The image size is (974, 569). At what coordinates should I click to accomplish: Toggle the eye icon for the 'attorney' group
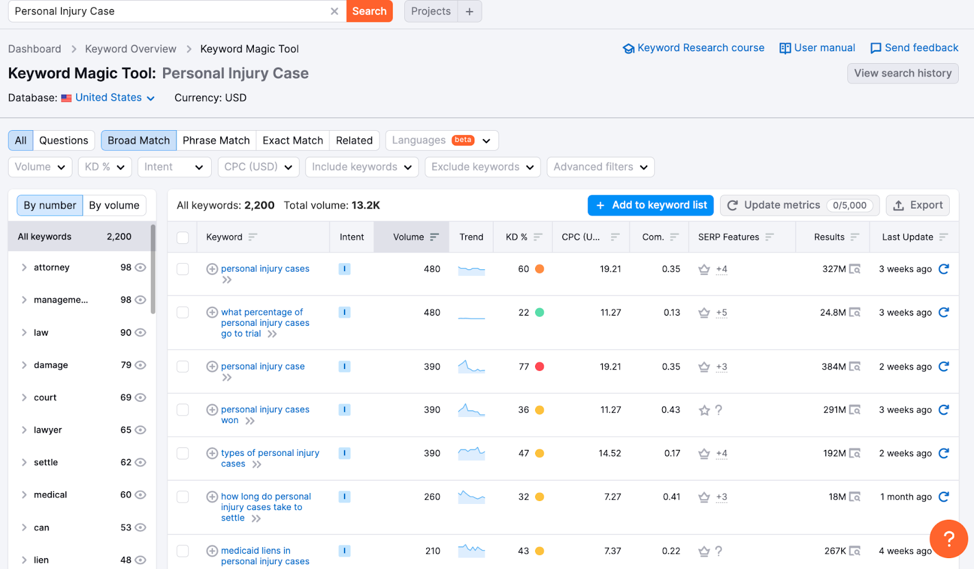pyautogui.click(x=141, y=267)
